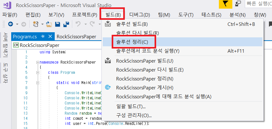Switch to the Program.cs tab
This screenshot has height=129, width=272.
click(25, 37)
